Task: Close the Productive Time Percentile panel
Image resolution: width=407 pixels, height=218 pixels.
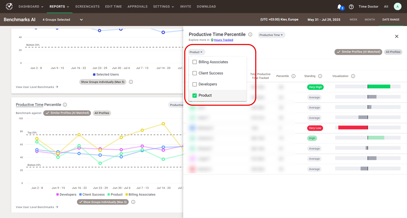Action: pyautogui.click(x=396, y=36)
